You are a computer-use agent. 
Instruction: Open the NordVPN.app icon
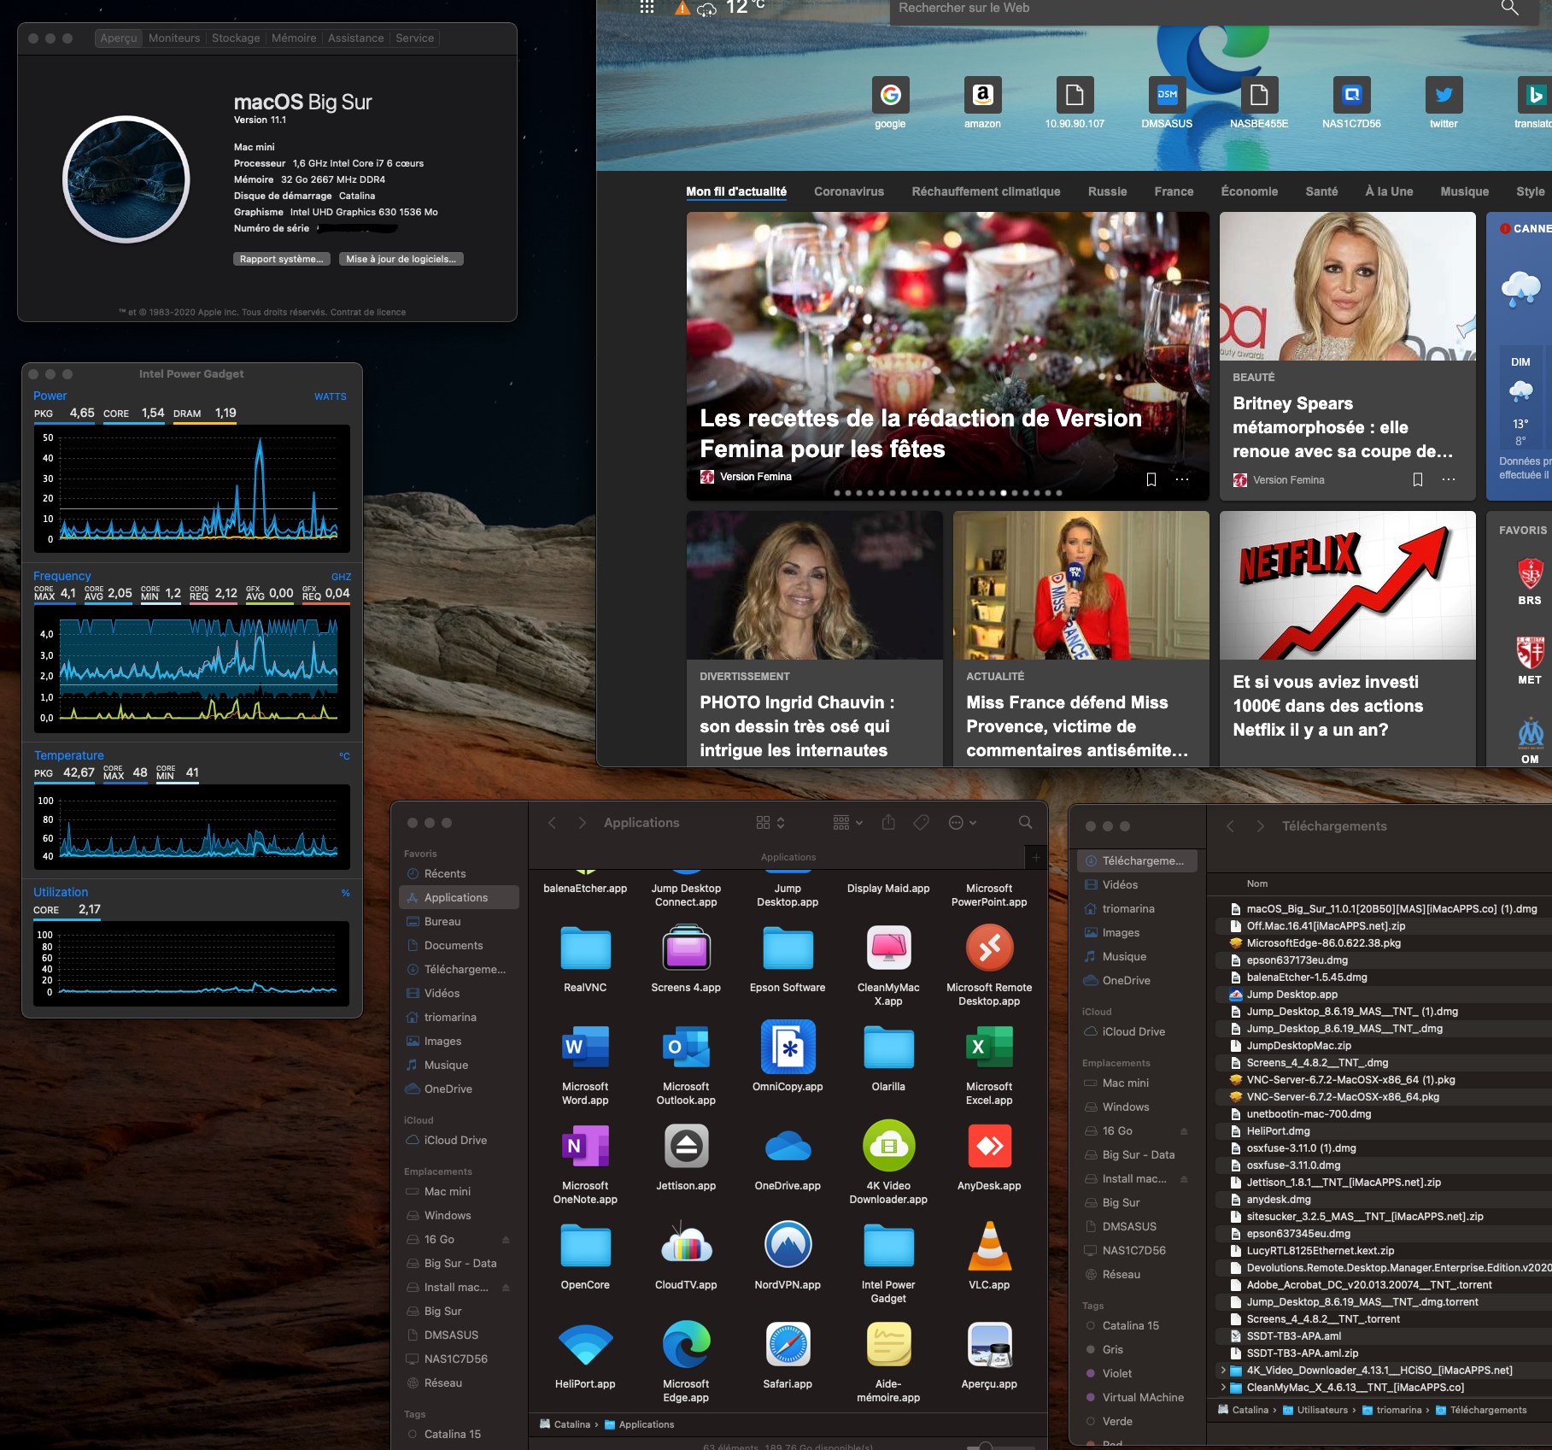point(788,1246)
